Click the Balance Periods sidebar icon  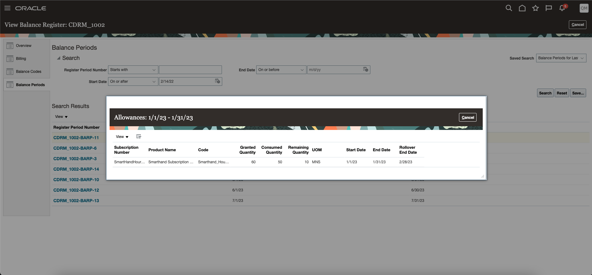[x=10, y=85]
